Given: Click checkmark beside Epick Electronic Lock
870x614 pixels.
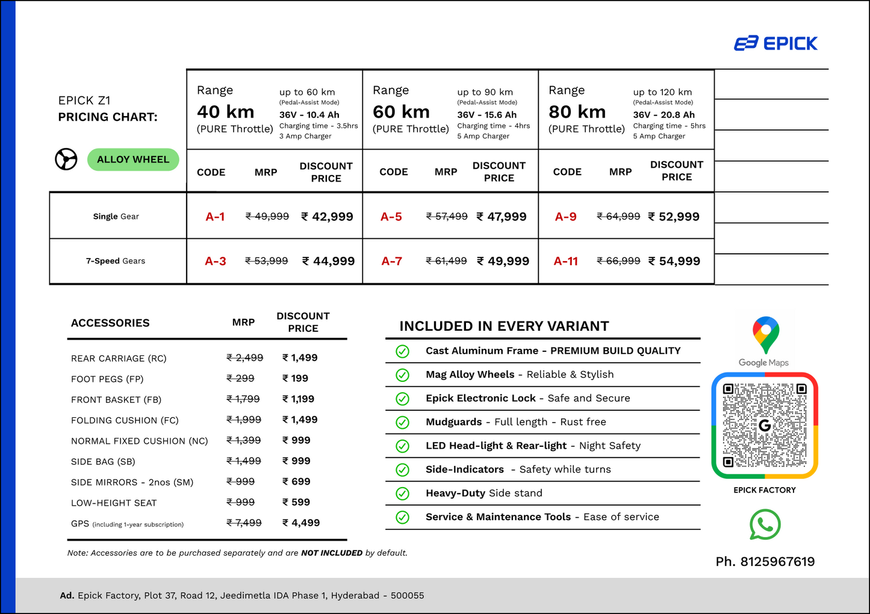Looking at the screenshot, I should pyautogui.click(x=403, y=399).
